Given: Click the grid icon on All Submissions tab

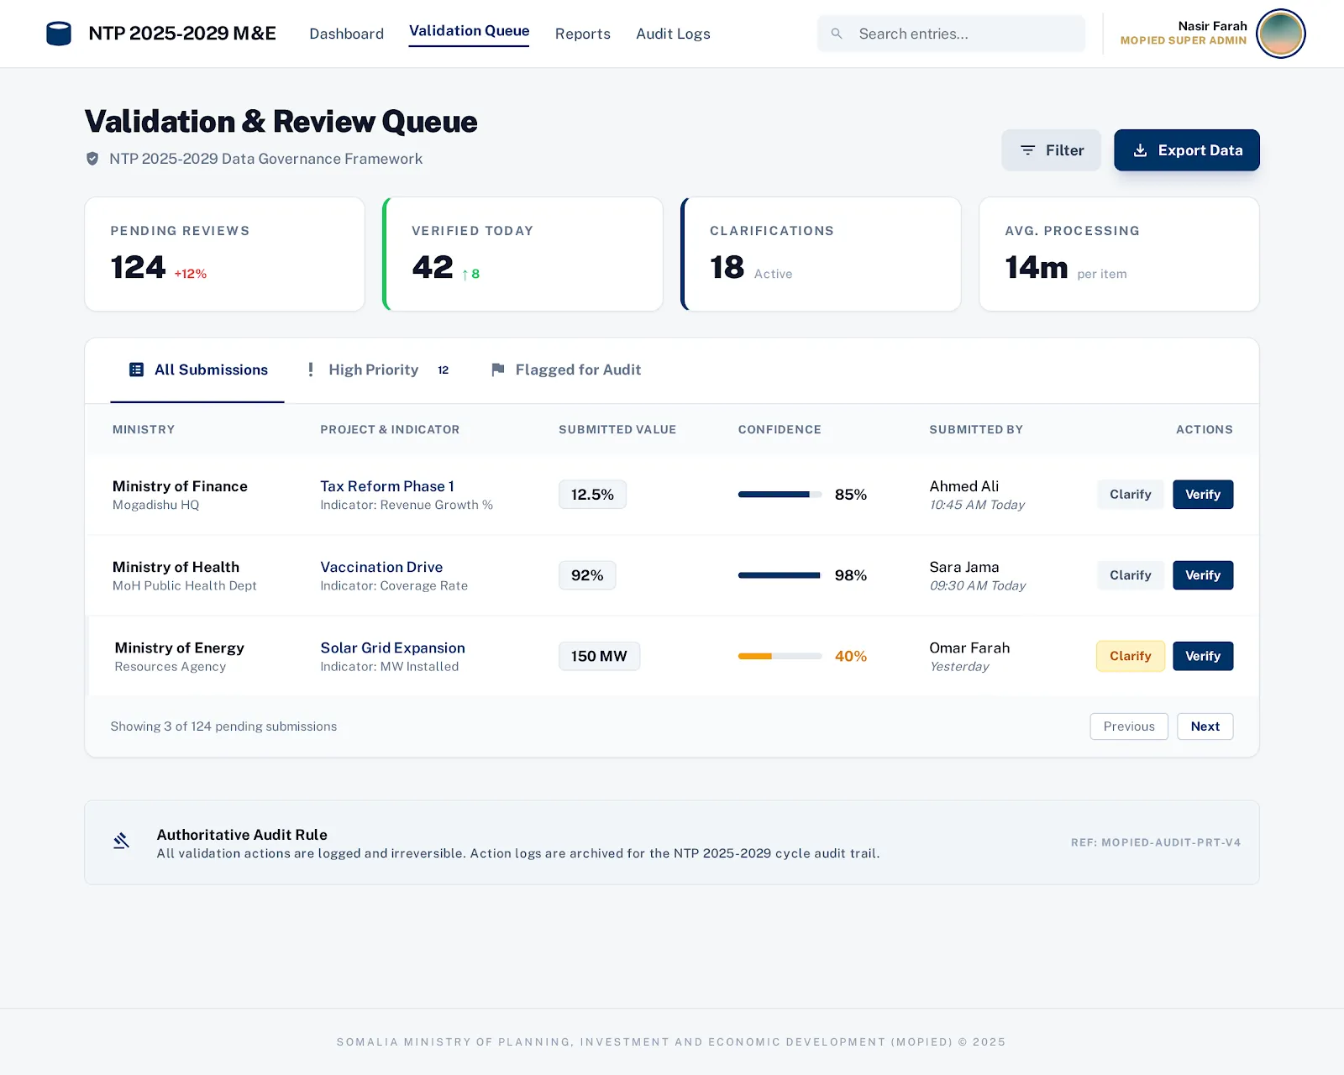Looking at the screenshot, I should pyautogui.click(x=135, y=370).
